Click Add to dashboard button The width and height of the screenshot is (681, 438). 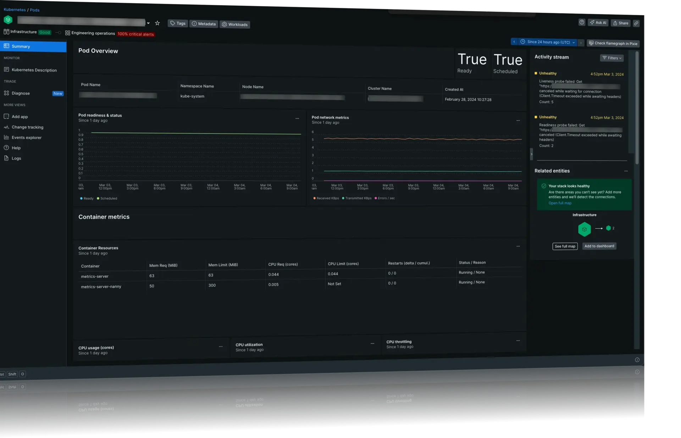(x=599, y=246)
